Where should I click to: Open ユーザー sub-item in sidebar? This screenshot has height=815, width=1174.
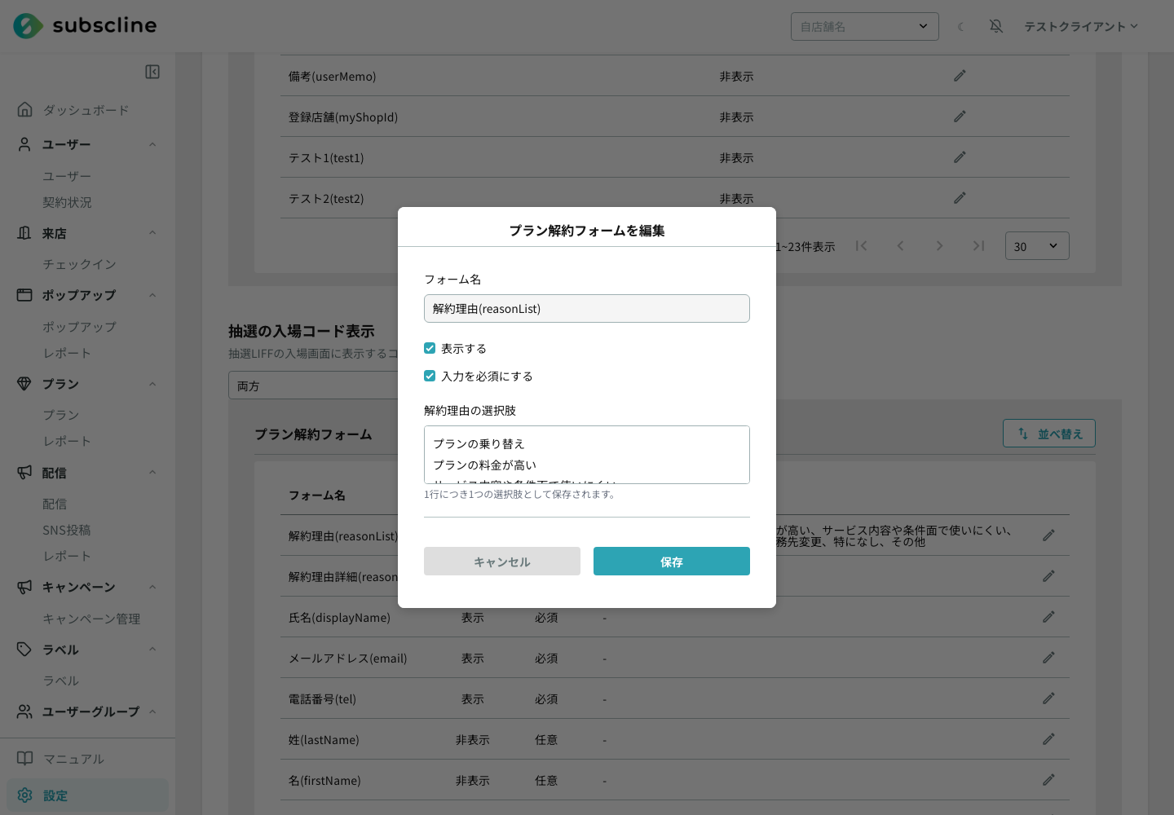[67, 176]
